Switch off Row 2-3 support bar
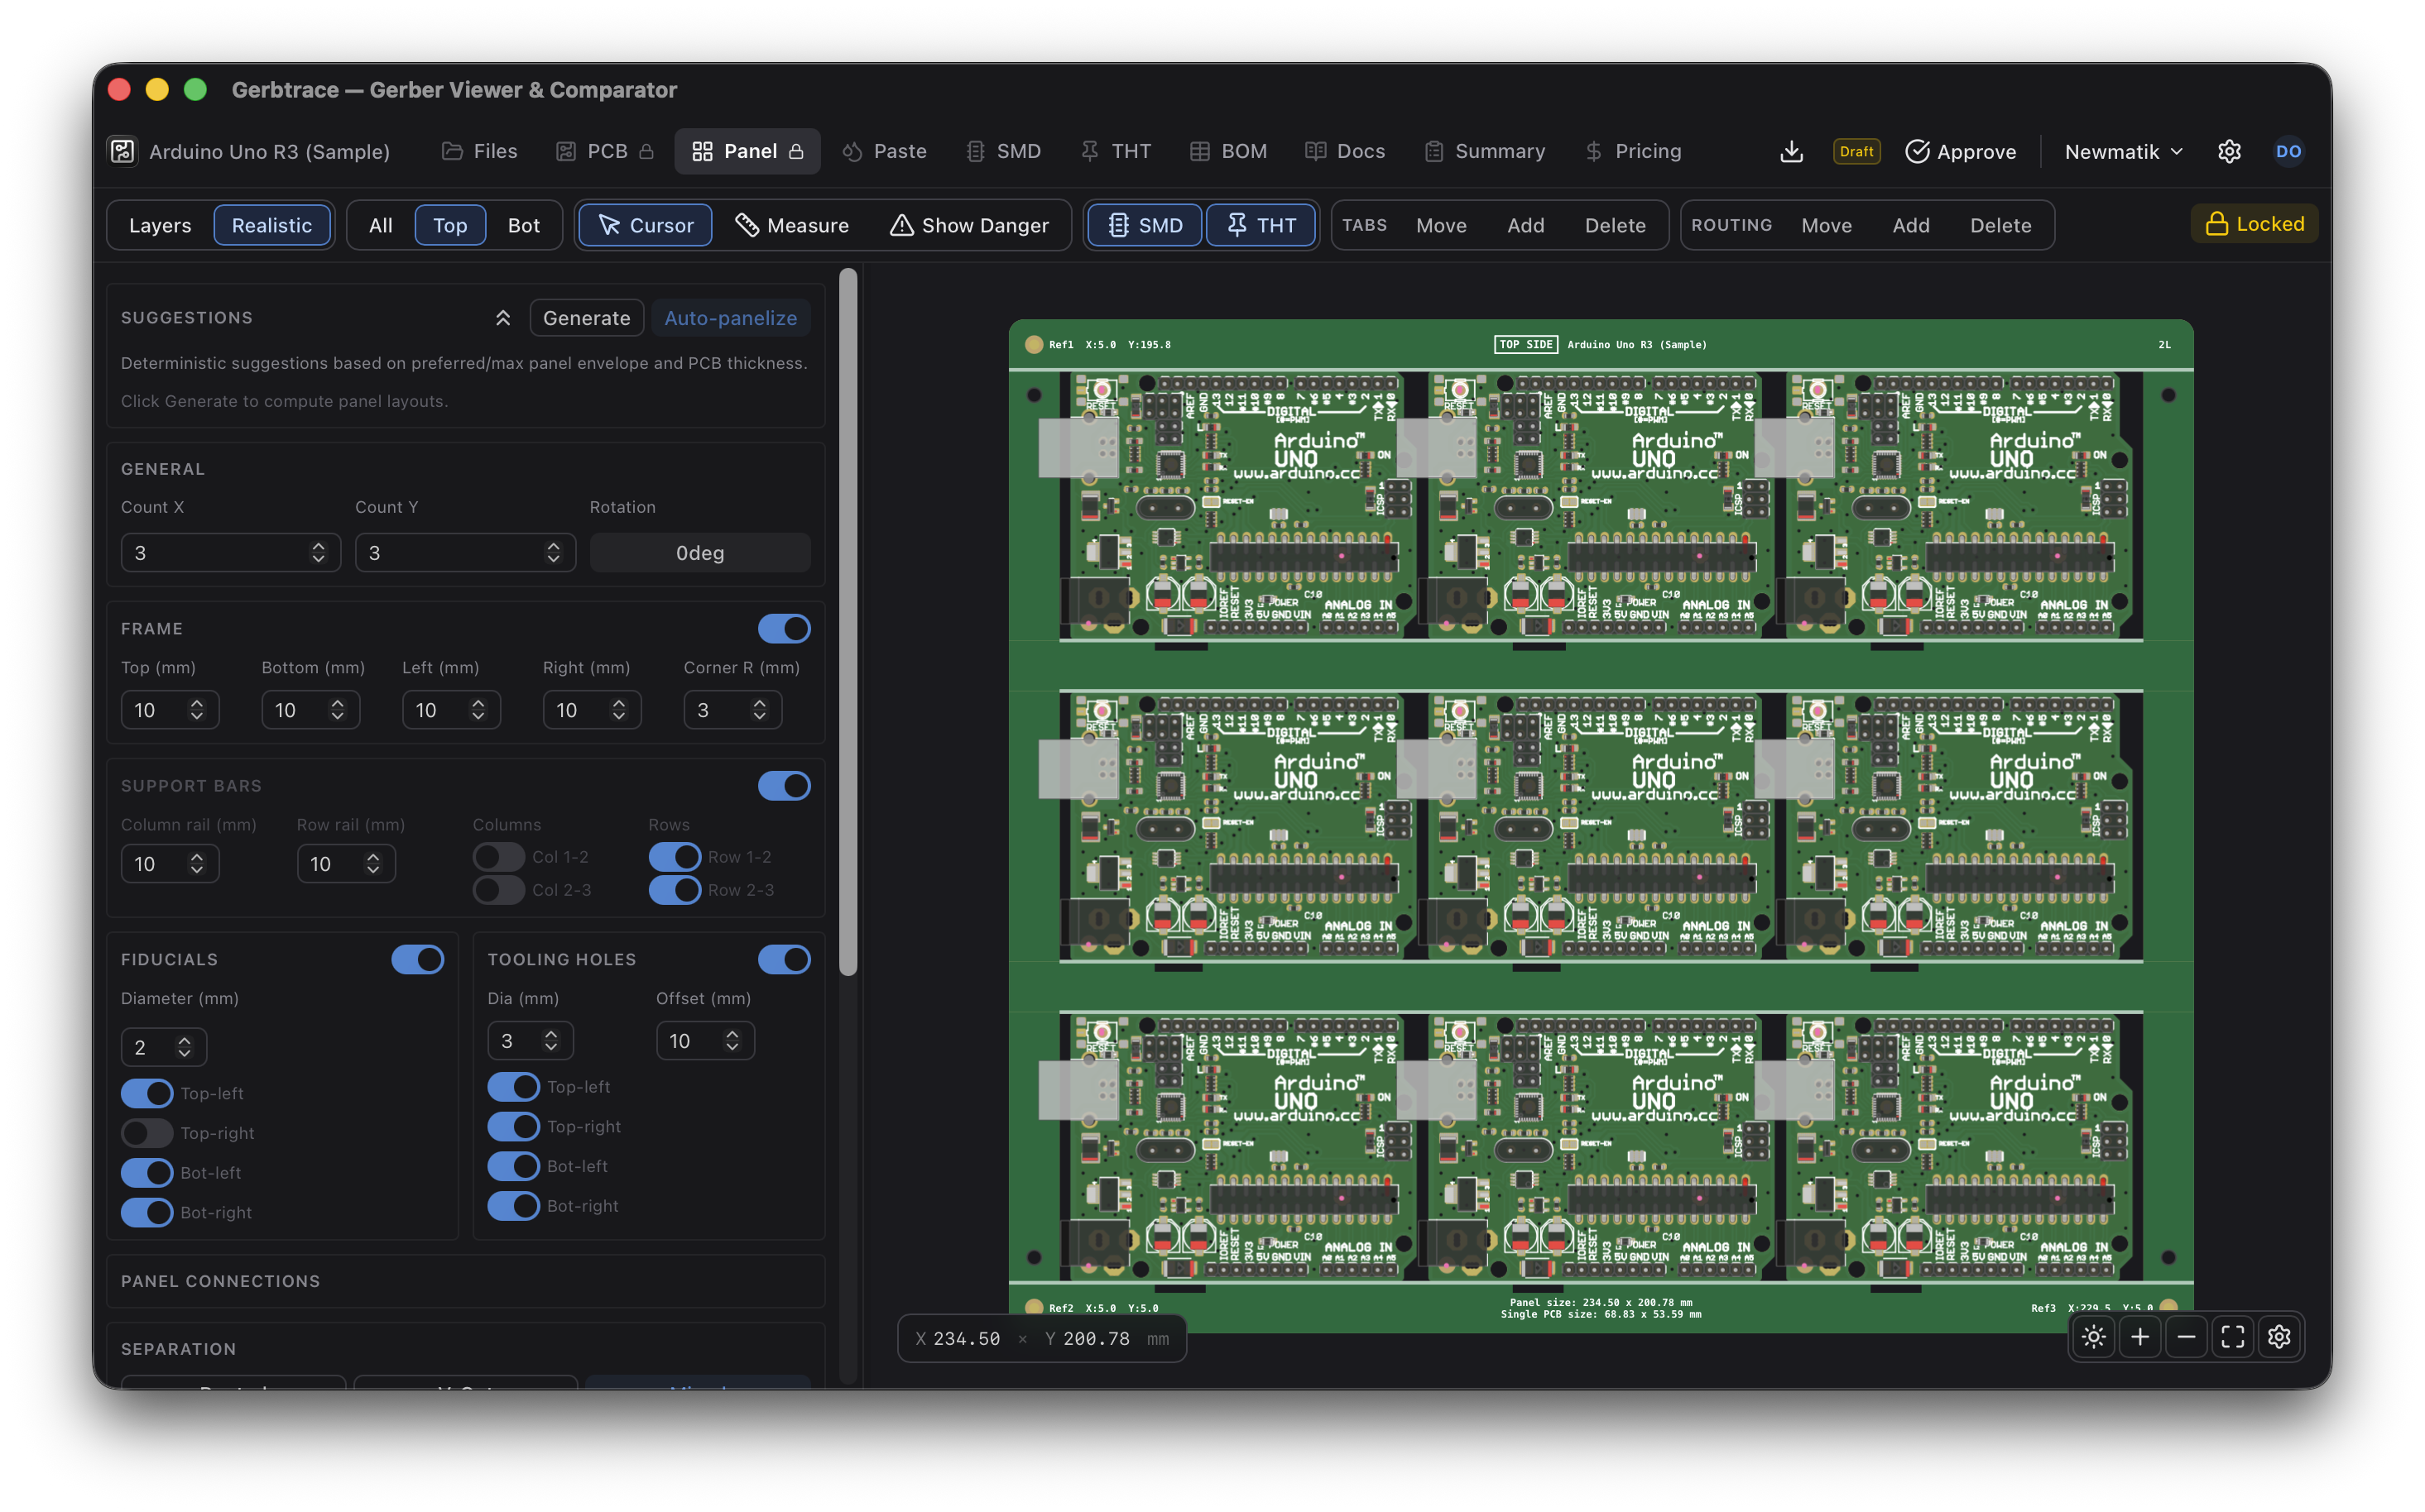Screen dimensions: 2425x1512 [x=675, y=890]
